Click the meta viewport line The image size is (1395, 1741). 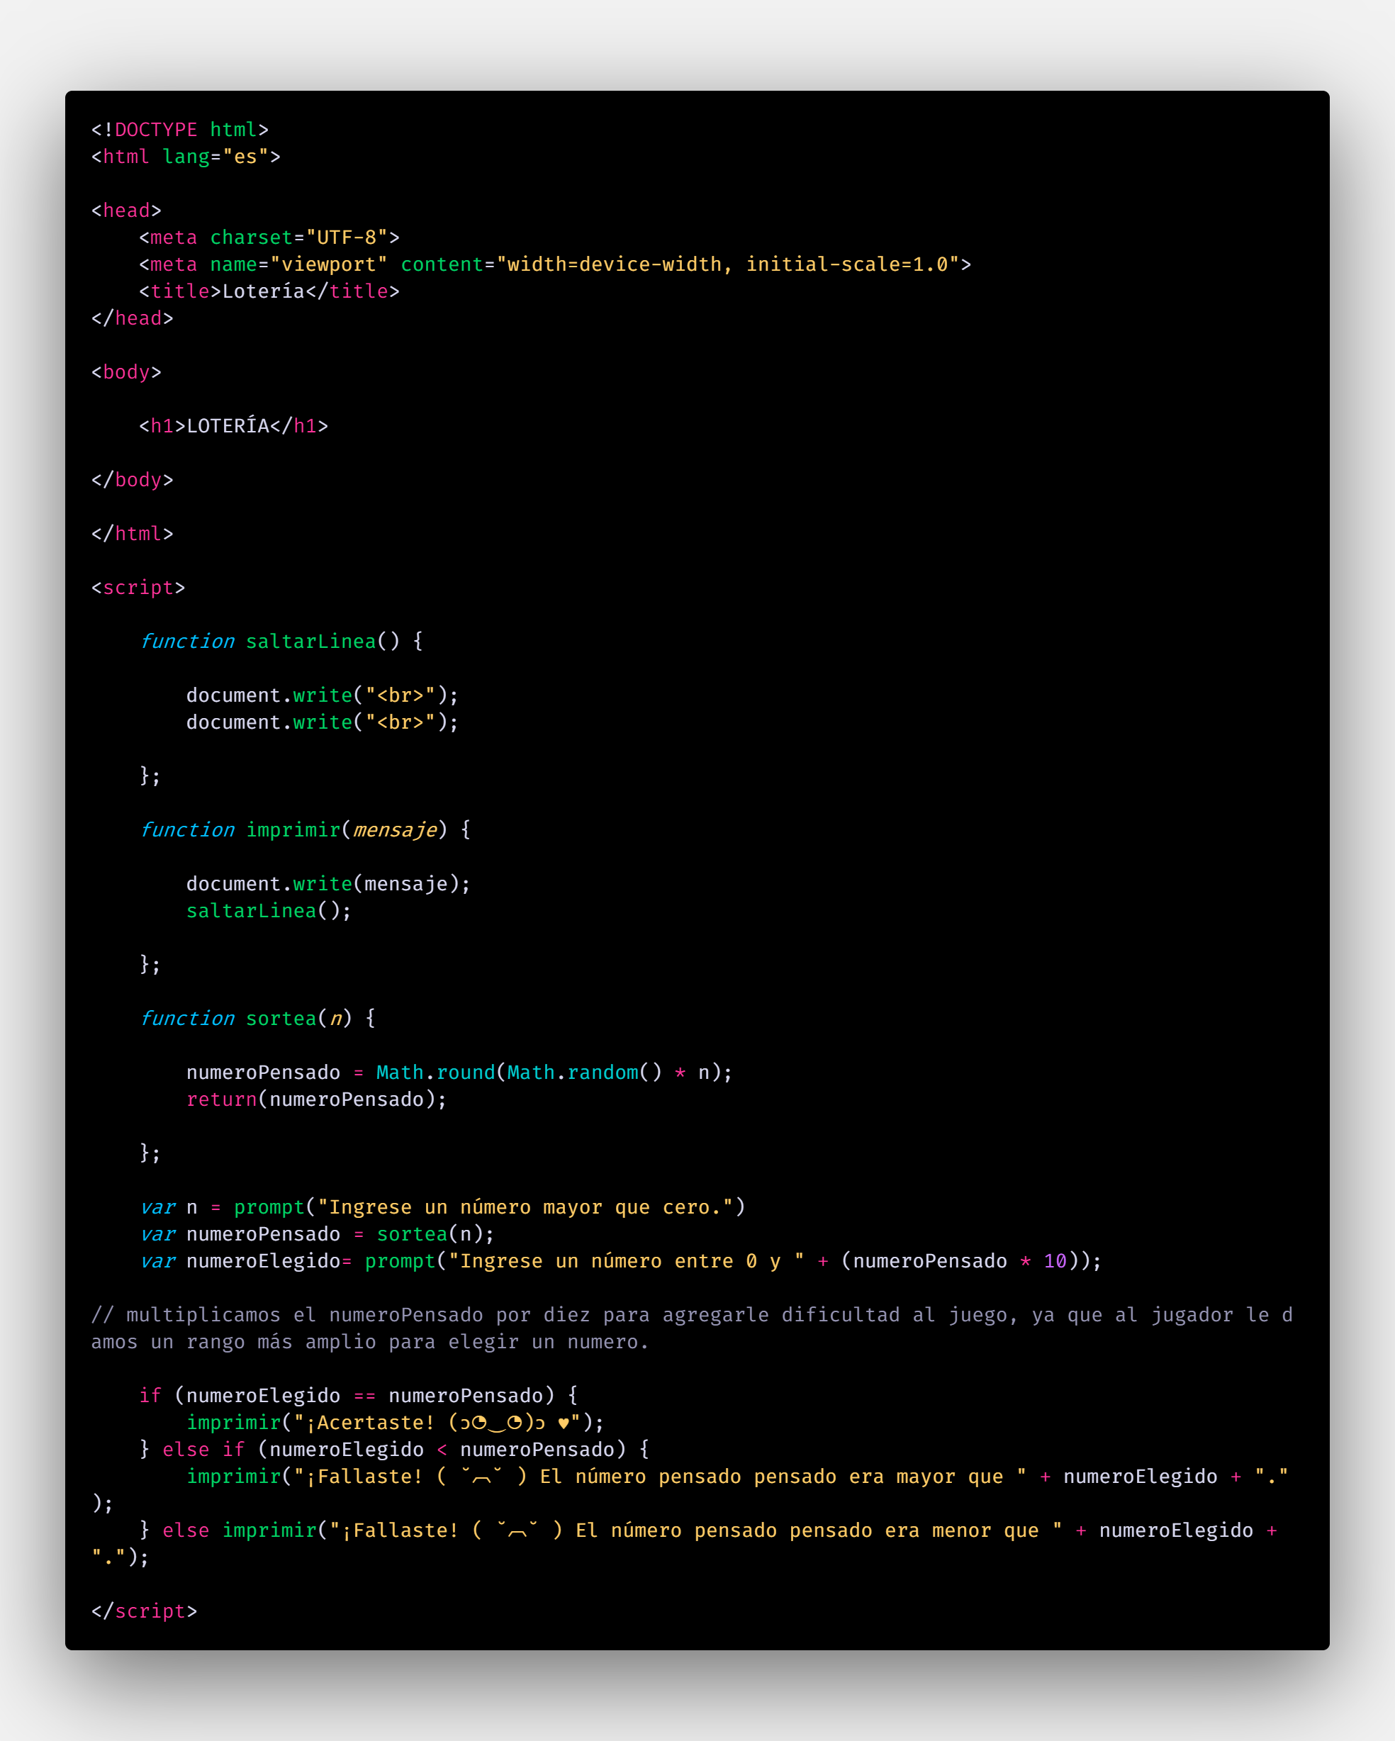click(x=554, y=264)
